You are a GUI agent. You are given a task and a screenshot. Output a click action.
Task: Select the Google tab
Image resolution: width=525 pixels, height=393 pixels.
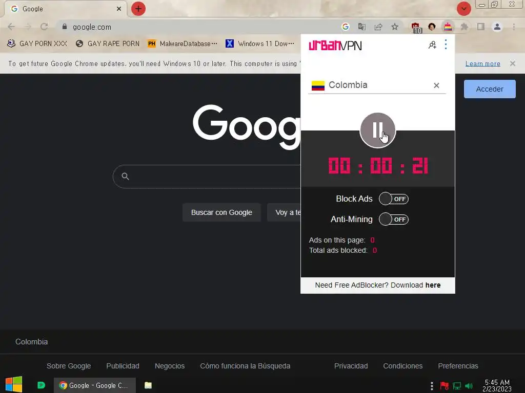pyautogui.click(x=65, y=9)
